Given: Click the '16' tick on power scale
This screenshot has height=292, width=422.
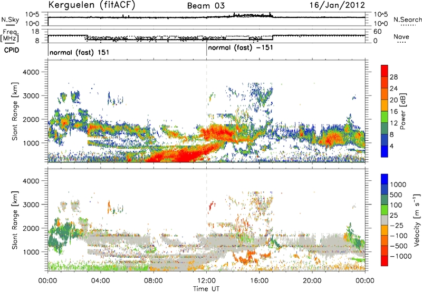Looking at the screenshot, I should [x=394, y=112].
